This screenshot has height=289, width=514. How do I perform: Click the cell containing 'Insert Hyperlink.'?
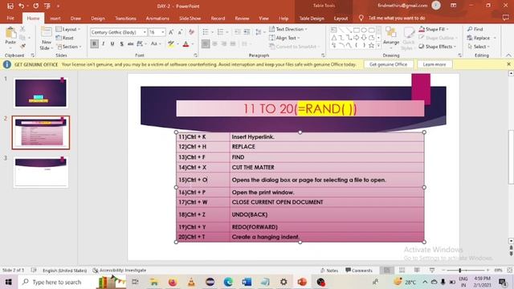pyautogui.click(x=327, y=137)
